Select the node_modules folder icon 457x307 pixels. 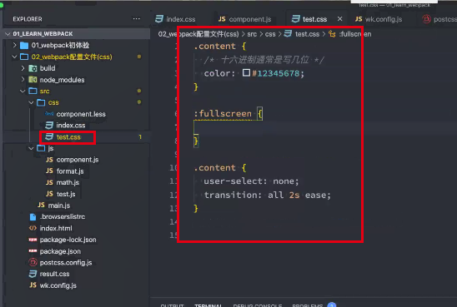(33, 80)
